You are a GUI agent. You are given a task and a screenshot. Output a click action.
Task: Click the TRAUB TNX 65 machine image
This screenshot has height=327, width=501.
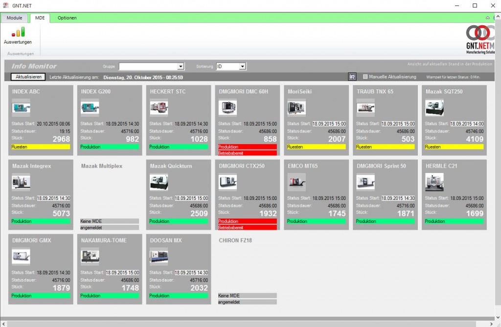click(365, 108)
